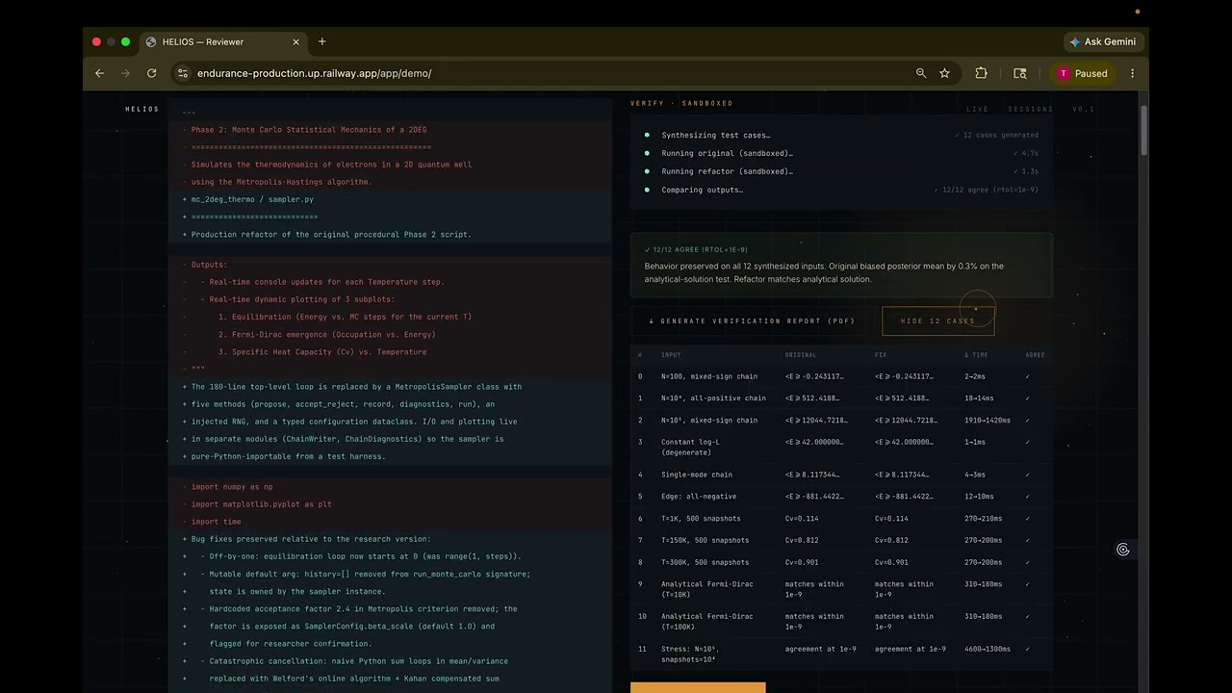This screenshot has width=1232, height=693.
Task: Click diff line 'import time'
Action: pos(216,522)
